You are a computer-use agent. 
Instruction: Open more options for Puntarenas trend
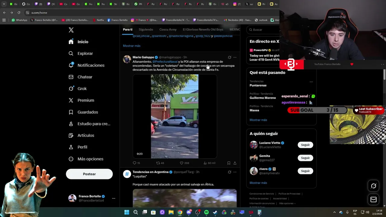[x=311, y=82]
